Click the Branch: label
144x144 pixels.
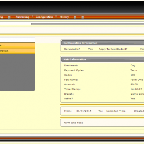click(x=69, y=94)
